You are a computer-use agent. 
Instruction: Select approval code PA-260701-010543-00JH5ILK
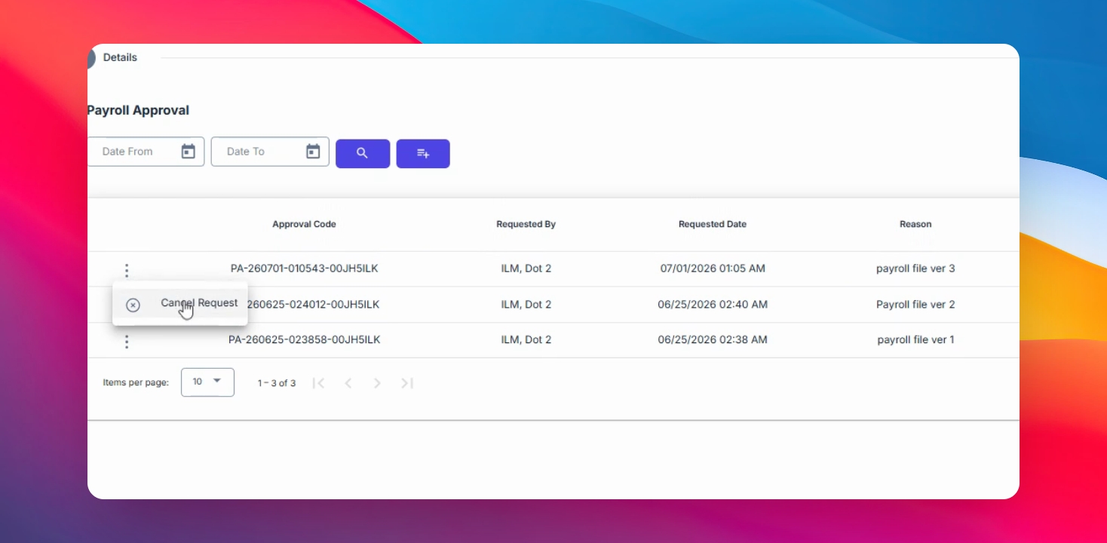(305, 268)
